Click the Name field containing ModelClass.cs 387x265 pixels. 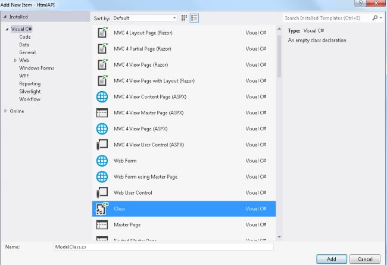(x=163, y=247)
